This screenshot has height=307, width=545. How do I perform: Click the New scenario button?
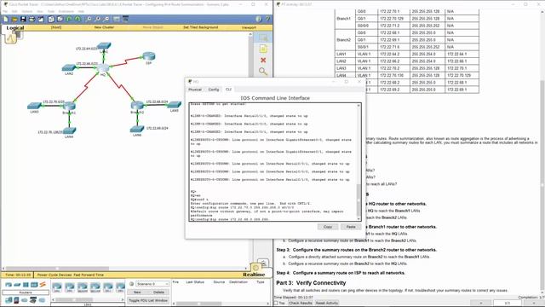click(137, 292)
